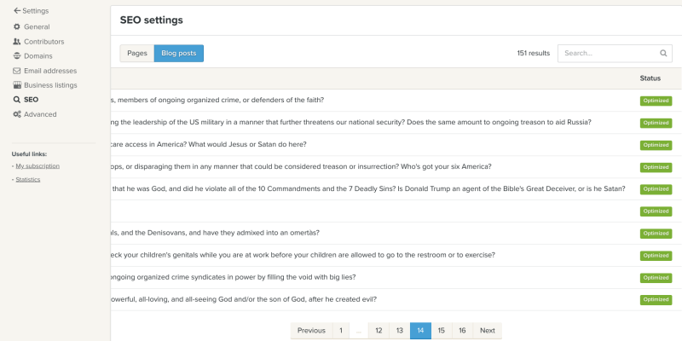This screenshot has width=682, height=341.
Task: Click the Search input field
Action: [x=607, y=53]
